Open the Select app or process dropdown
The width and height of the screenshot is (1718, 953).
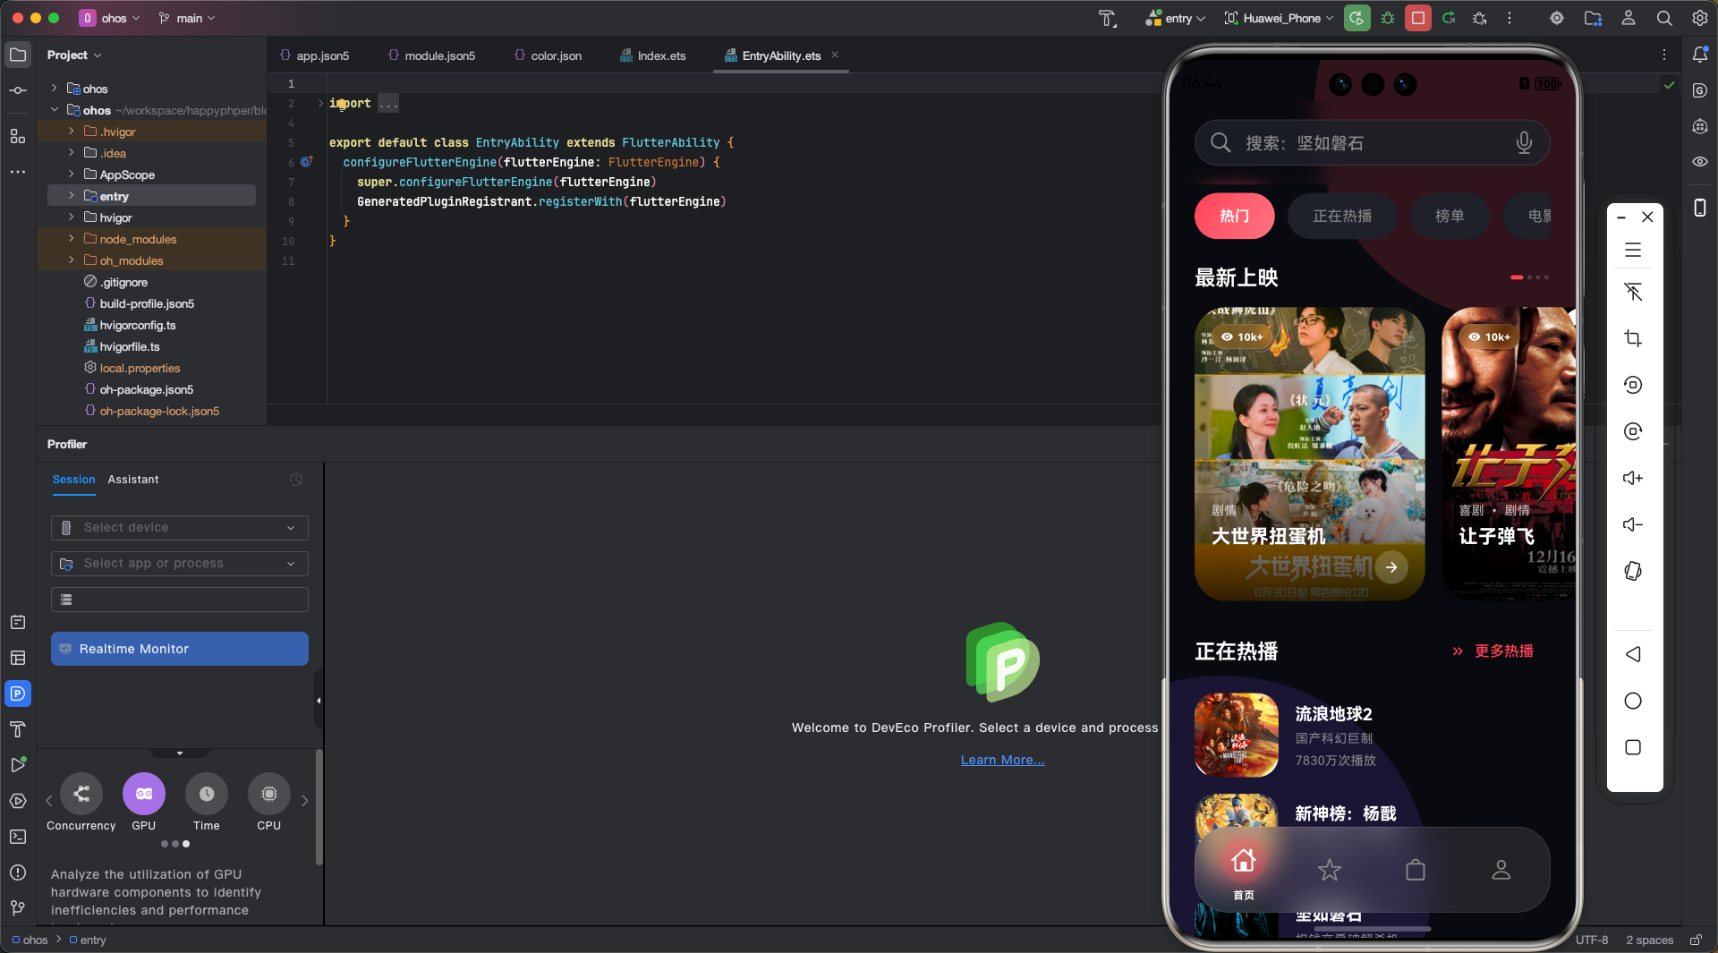(180, 564)
